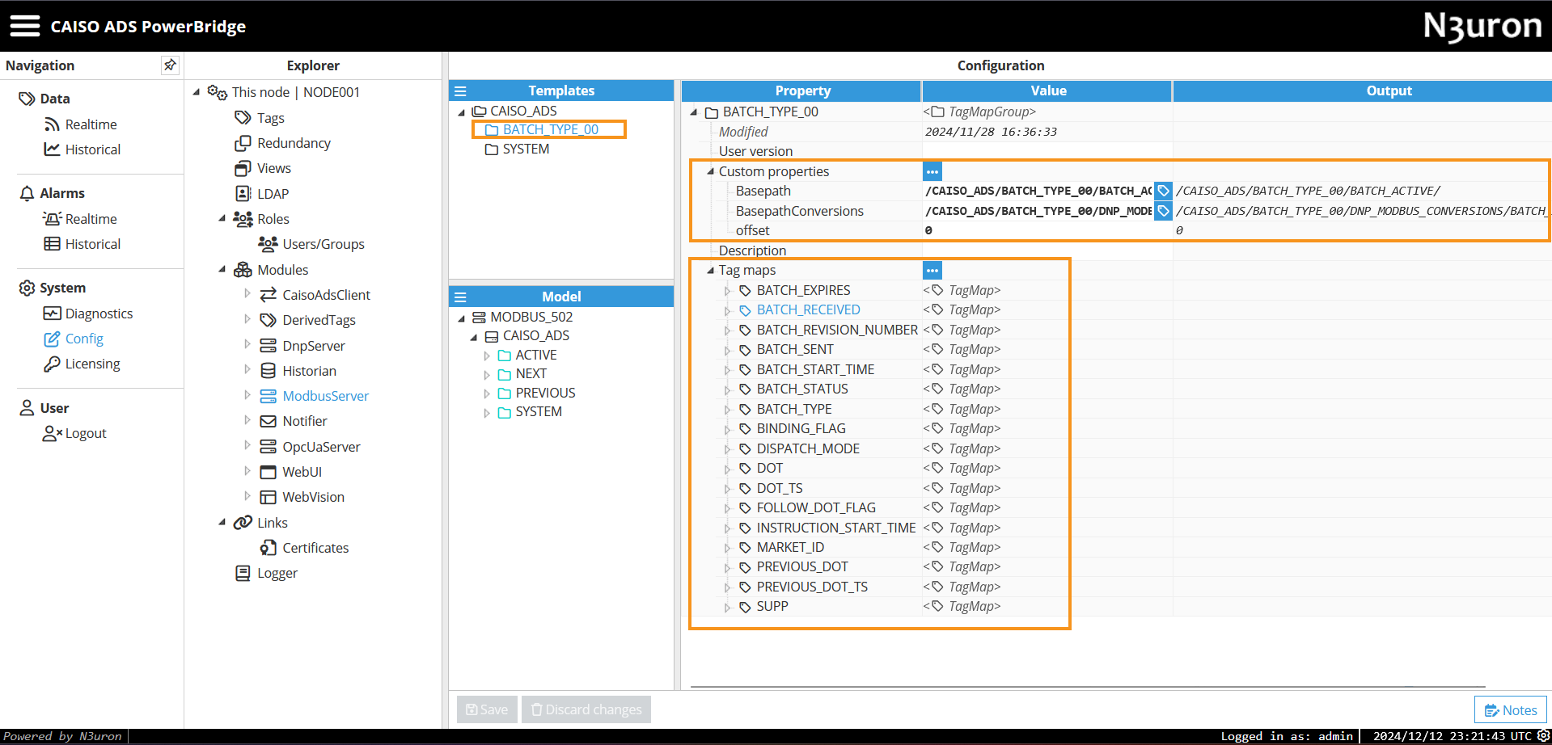Select DISPATCH_MODE tag map

pyautogui.click(x=800, y=448)
